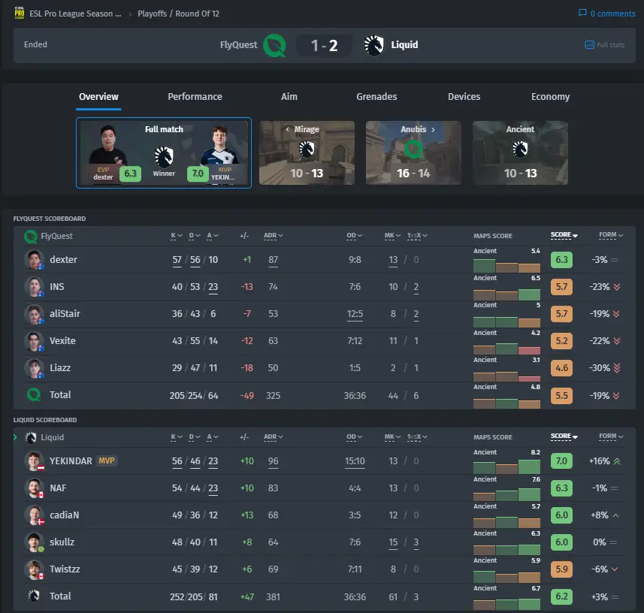The width and height of the screenshot is (644, 613).
Task: Click the next map arrow on Anubis card
Action: pos(433,129)
